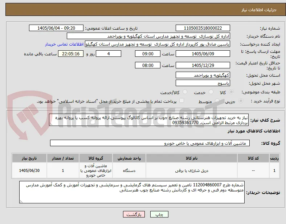Click the request creator field یاسین صادق پور

point(158,44)
